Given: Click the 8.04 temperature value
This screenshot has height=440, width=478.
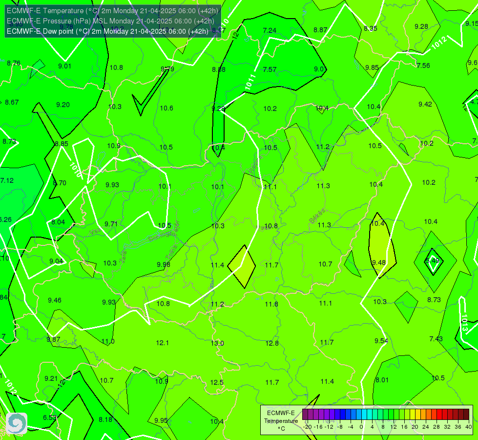Looking at the screenshot, I should click(58, 222).
